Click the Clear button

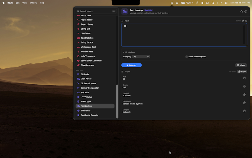tap(241, 65)
